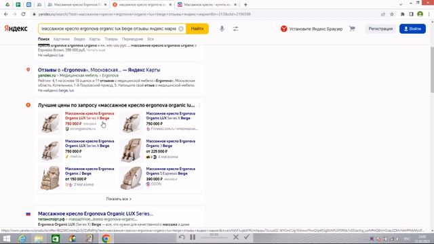Switch to Chrome on the taskbar
The width and height of the screenshot is (434, 244).
[106, 239]
